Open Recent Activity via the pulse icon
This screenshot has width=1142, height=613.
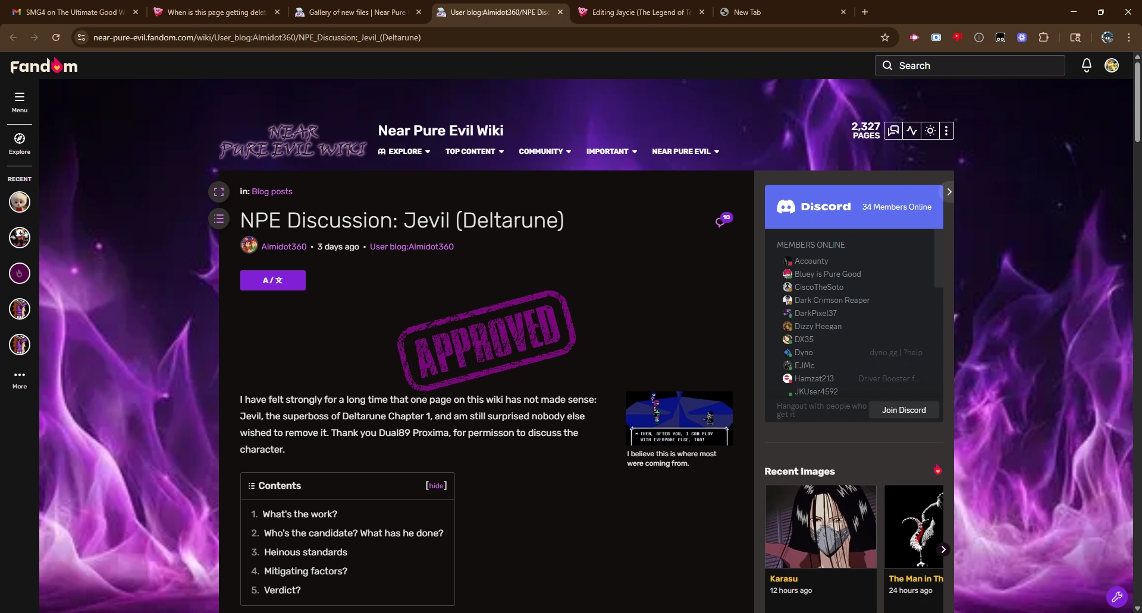click(911, 131)
